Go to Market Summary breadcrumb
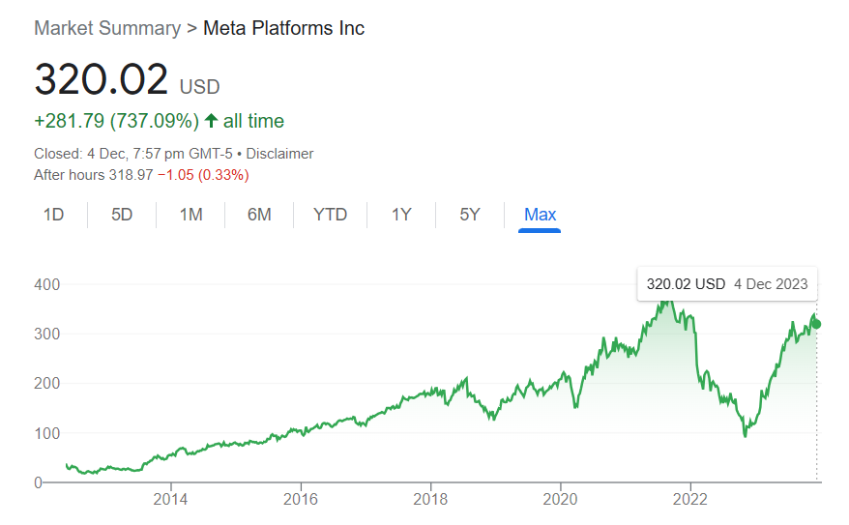The height and width of the screenshot is (525, 849). point(106,28)
